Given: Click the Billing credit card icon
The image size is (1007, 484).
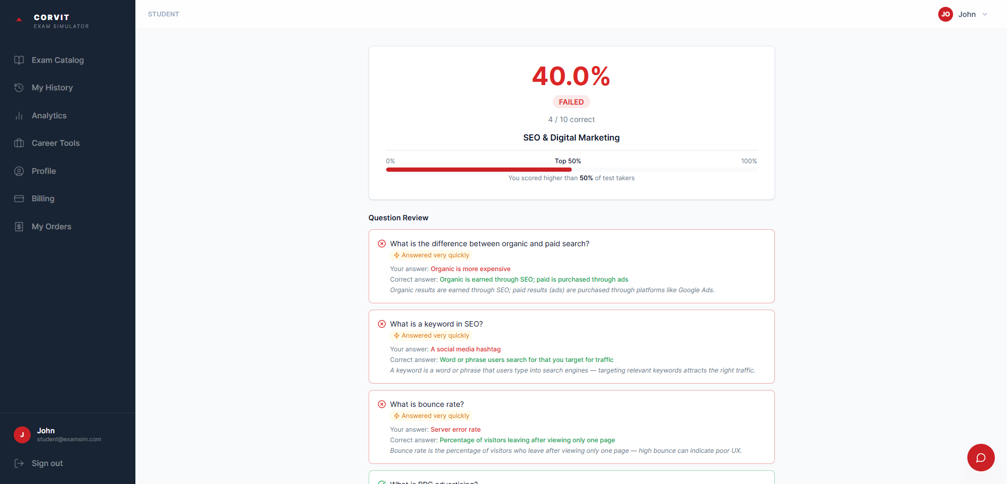Looking at the screenshot, I should pyautogui.click(x=19, y=199).
